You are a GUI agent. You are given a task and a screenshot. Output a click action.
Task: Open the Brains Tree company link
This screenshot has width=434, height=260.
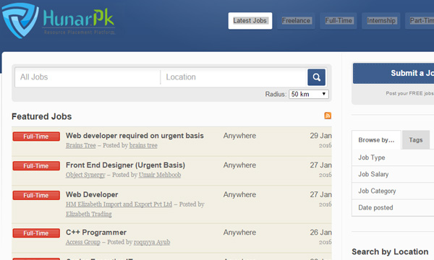[x=81, y=145]
